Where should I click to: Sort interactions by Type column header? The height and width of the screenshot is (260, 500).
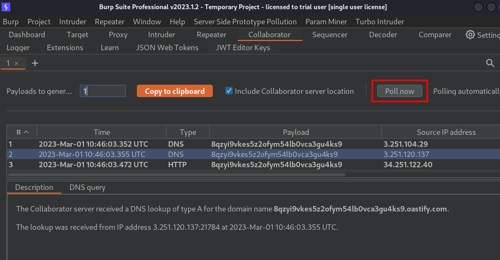188,132
